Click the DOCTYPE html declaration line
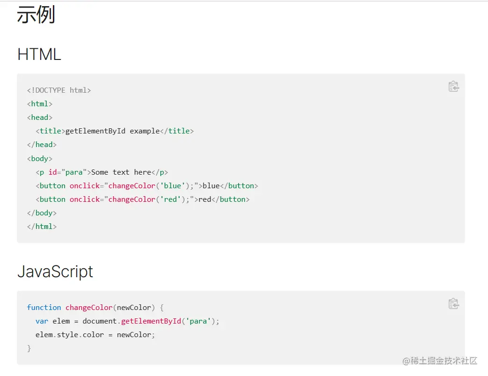This screenshot has height=376, width=488. click(59, 90)
